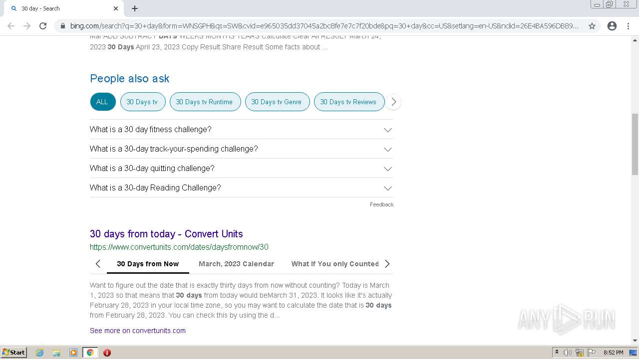Expand '30-day Reading Challenge' chevron
The height and width of the screenshot is (359, 639).
pos(388,188)
